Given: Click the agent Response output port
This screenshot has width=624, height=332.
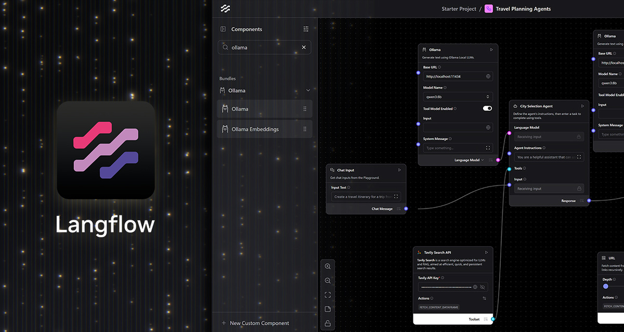Looking at the screenshot, I should (x=589, y=200).
